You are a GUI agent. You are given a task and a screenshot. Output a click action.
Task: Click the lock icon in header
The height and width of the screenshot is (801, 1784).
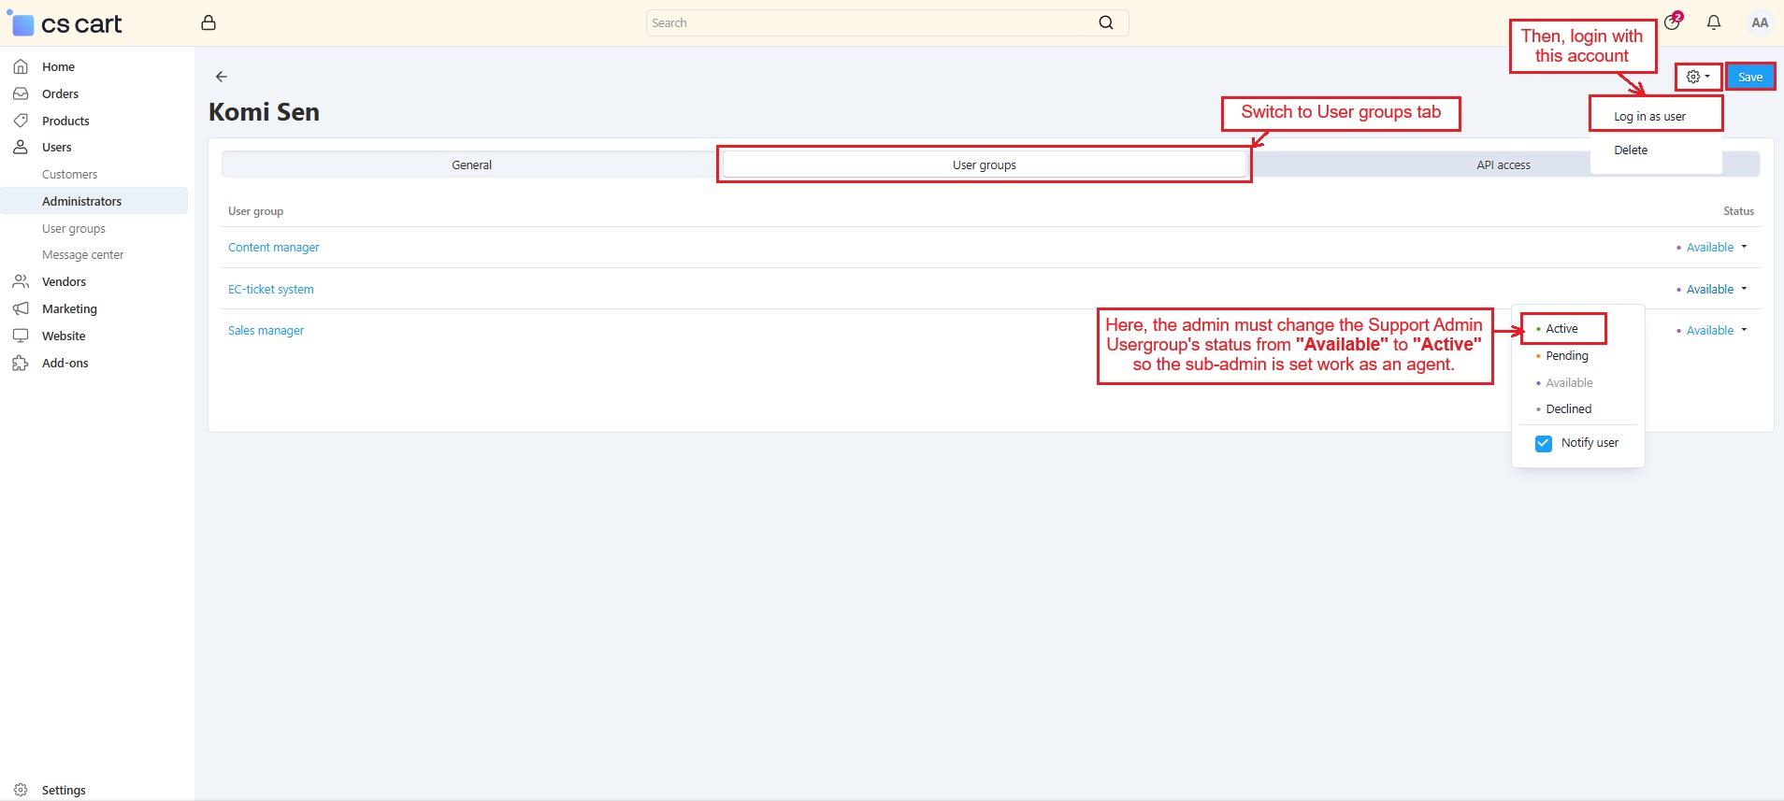click(x=209, y=23)
